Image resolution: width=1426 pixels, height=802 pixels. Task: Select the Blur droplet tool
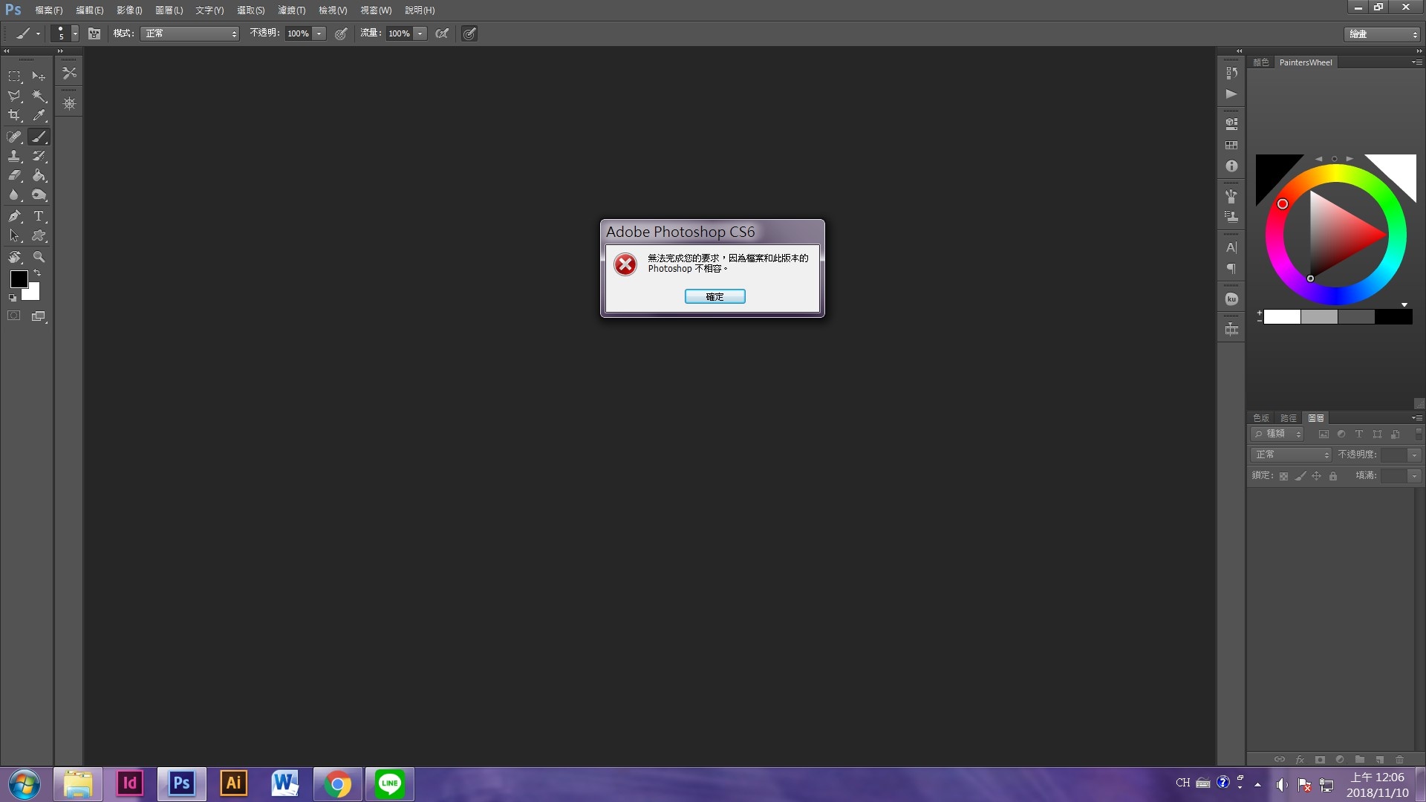pos(14,195)
